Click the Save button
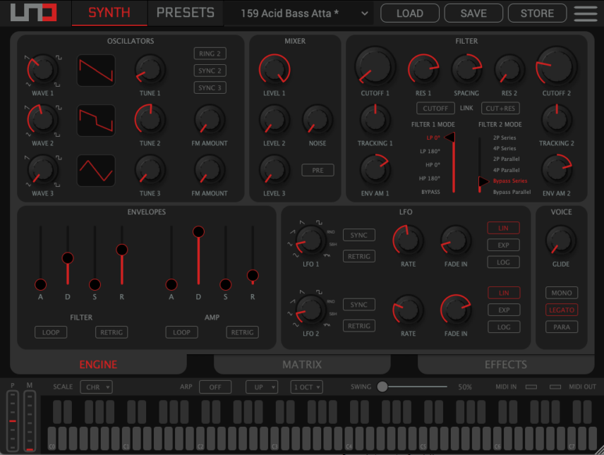604x455 pixels. point(473,13)
